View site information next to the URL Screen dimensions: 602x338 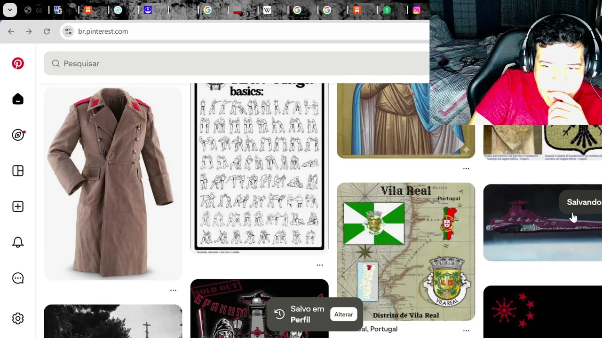68,31
